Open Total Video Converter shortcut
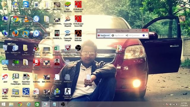Image resolution: width=190 pixels, height=107 pixels. coord(36,21)
